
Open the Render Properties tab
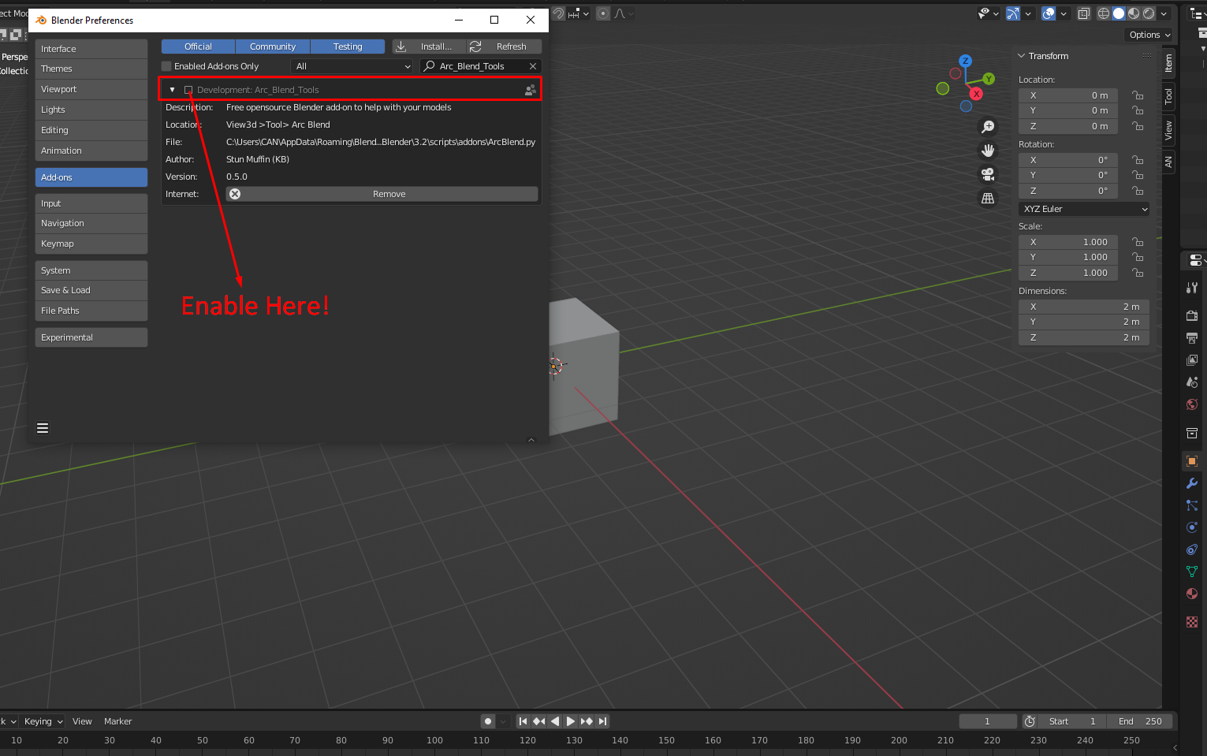1191,315
